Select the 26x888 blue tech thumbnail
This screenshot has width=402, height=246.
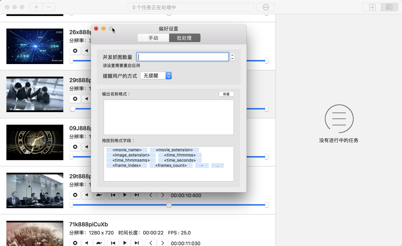coord(35,46)
